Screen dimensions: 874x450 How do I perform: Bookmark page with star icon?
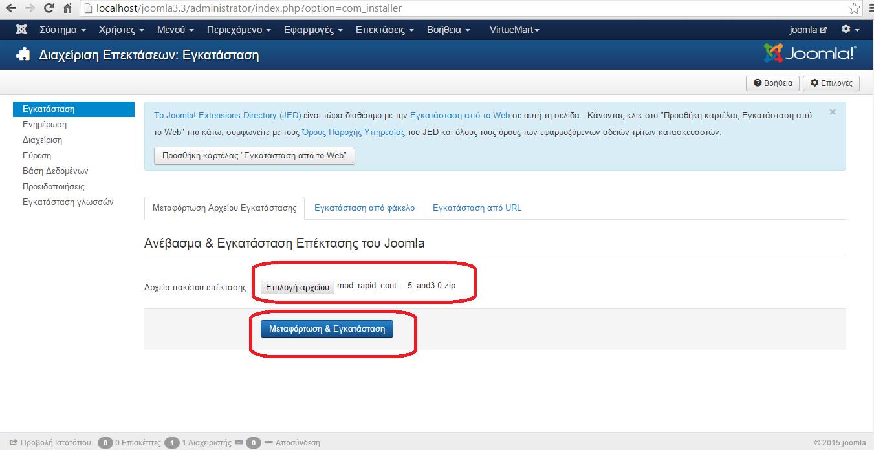[853, 8]
